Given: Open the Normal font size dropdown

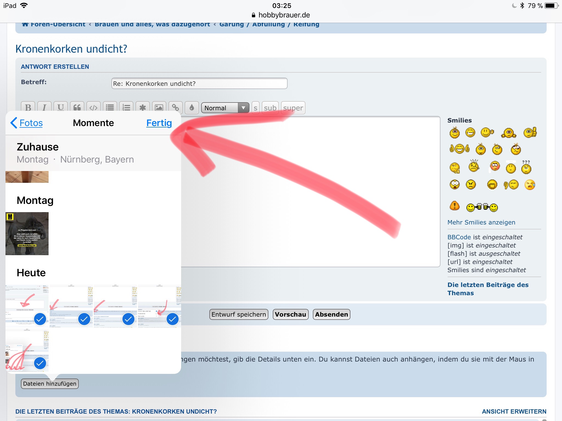Looking at the screenshot, I should pos(225,108).
